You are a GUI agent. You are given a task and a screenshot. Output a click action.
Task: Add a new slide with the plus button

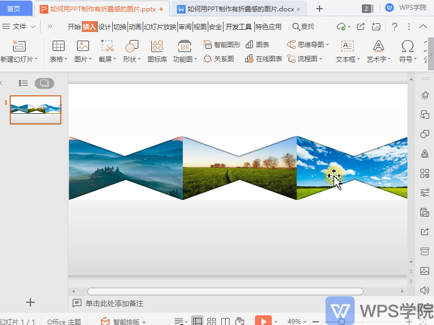[x=30, y=302]
